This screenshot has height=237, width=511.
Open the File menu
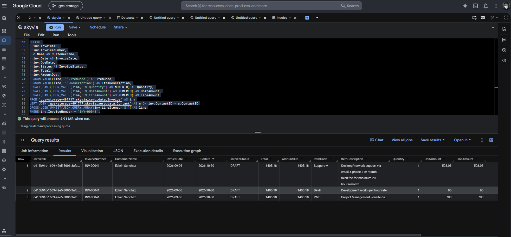[27, 35]
